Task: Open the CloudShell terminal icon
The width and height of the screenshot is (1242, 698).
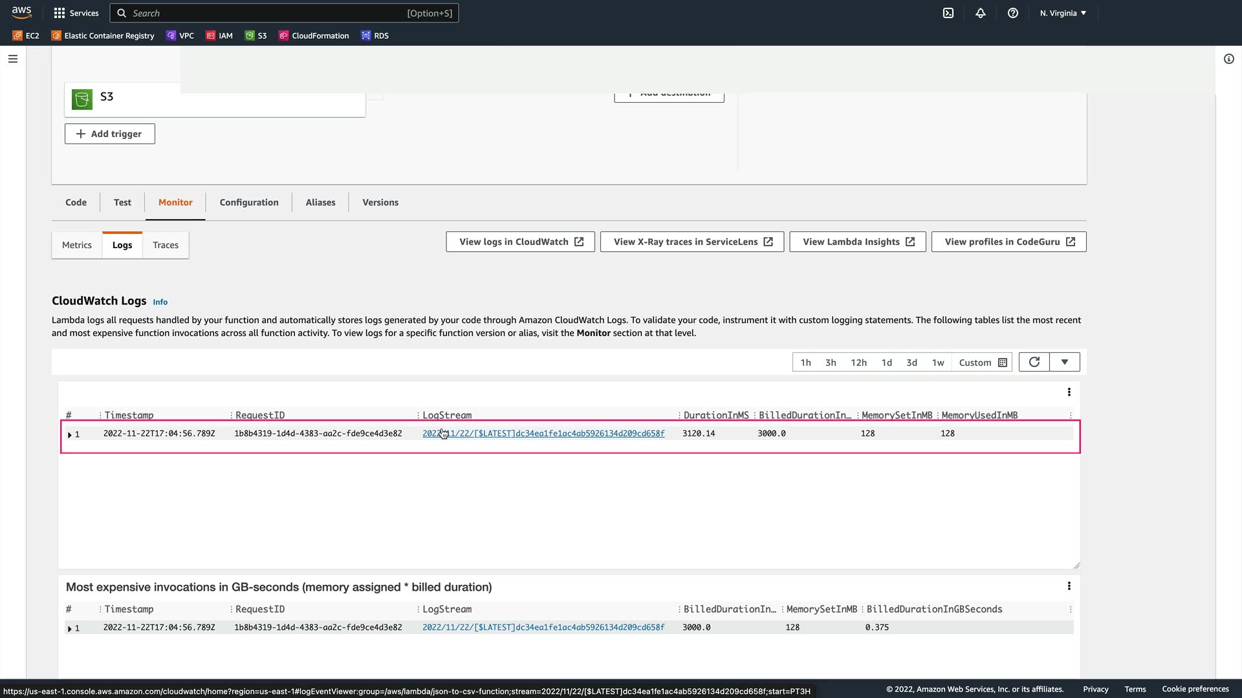Action: 948,13
